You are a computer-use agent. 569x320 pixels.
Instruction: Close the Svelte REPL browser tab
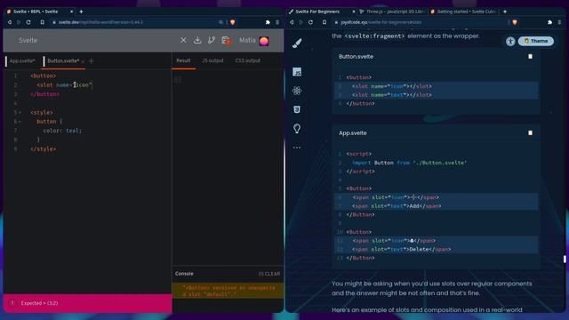point(71,12)
